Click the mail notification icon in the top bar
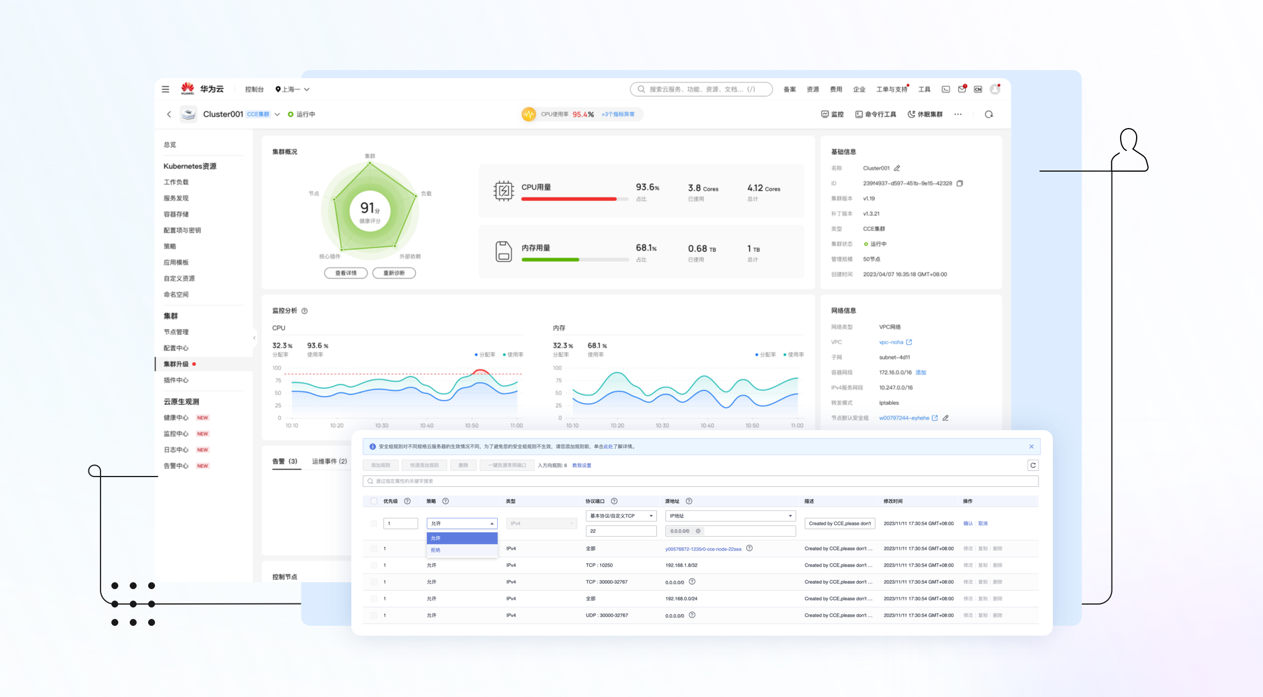This screenshot has width=1263, height=697. pyautogui.click(x=962, y=89)
